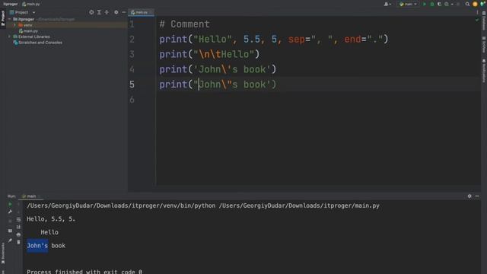Click the '\n\tHello' string in line 3

[x=224, y=54]
